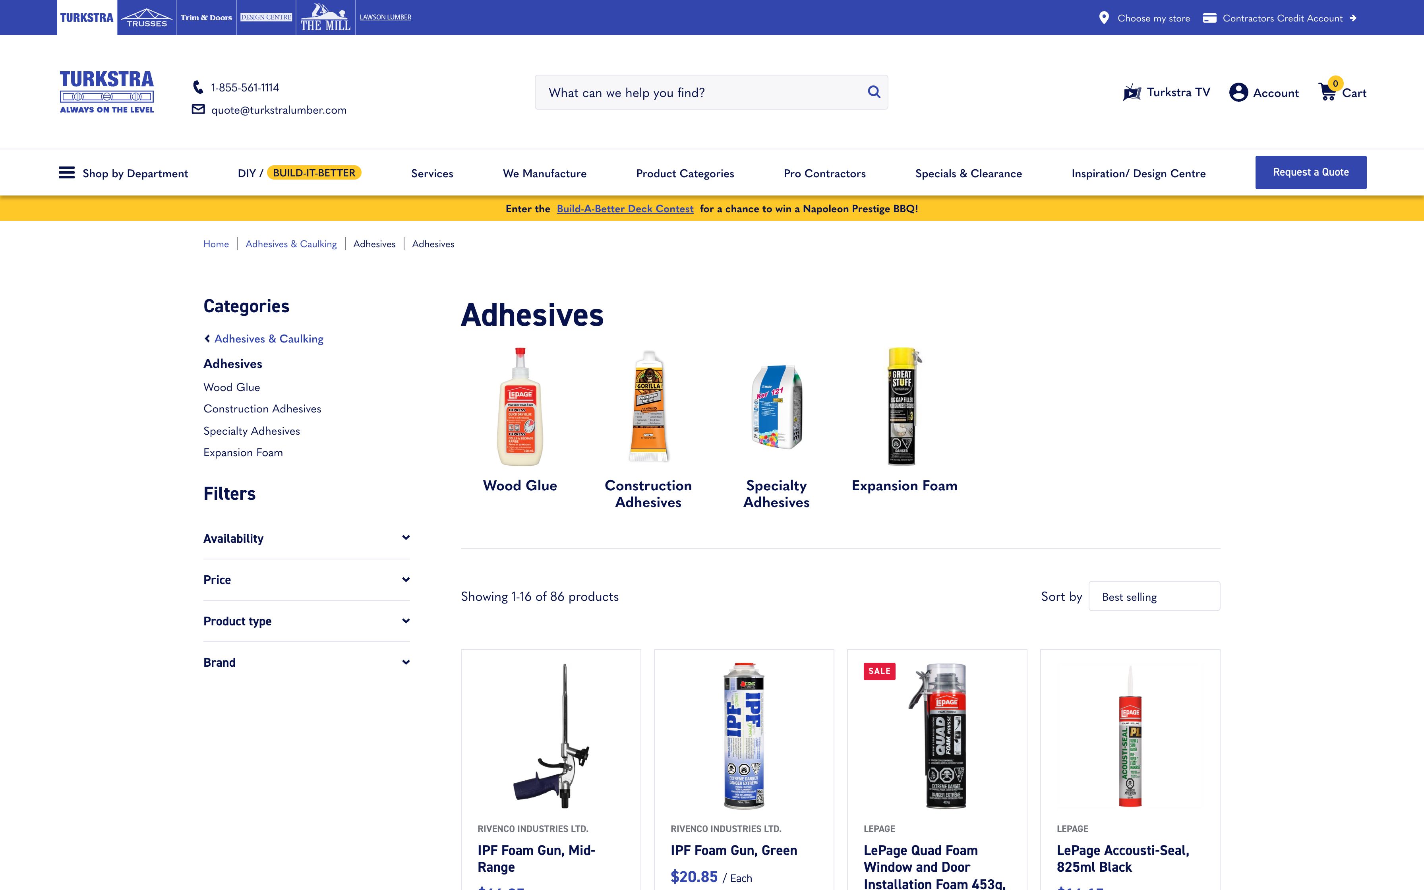Click the phone icon beside 1-855-561-1114
The image size is (1424, 890).
pos(198,87)
